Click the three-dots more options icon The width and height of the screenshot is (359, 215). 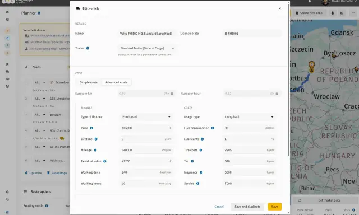tap(353, 13)
